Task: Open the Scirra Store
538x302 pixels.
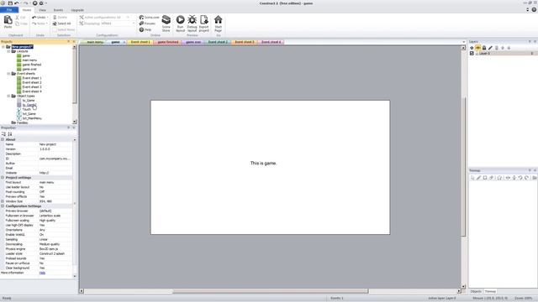Action: (166, 23)
